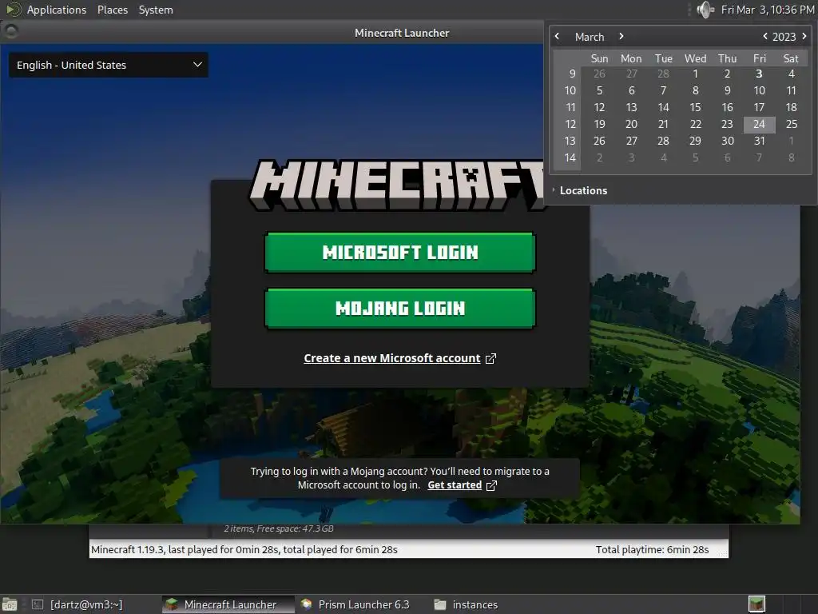Click Prism Launcher status text Minecraft 1.19.3
Image resolution: width=818 pixels, height=614 pixels.
244,550
